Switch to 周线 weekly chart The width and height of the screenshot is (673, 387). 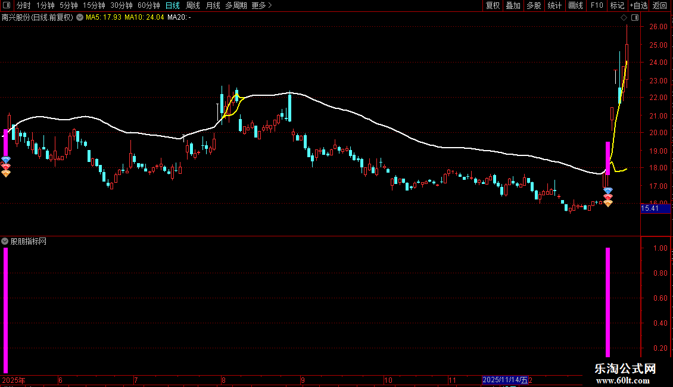pos(193,5)
